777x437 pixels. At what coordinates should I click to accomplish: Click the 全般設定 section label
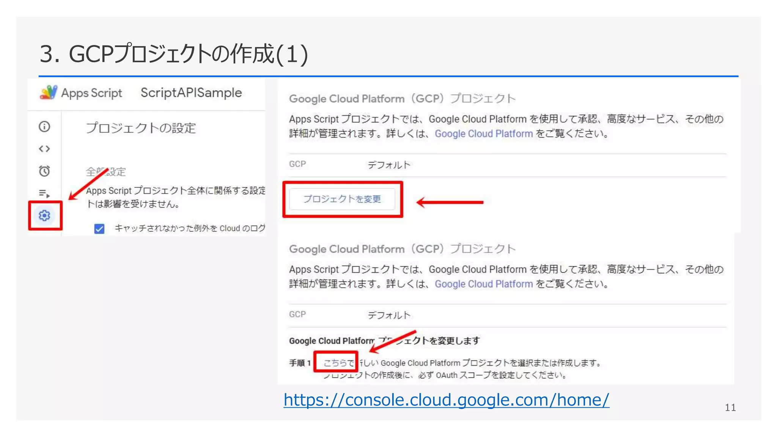[x=106, y=172]
